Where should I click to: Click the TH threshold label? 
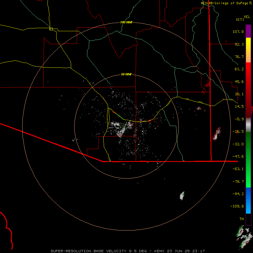coord(241,219)
